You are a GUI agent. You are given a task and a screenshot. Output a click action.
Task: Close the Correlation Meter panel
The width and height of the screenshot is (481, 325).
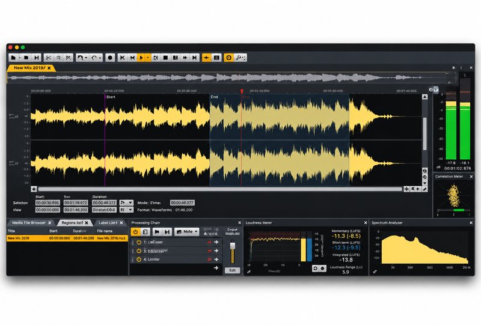coord(471,177)
